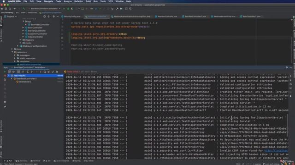Open Project panel gear options
Screen dimensions: 295x165
[53, 16]
